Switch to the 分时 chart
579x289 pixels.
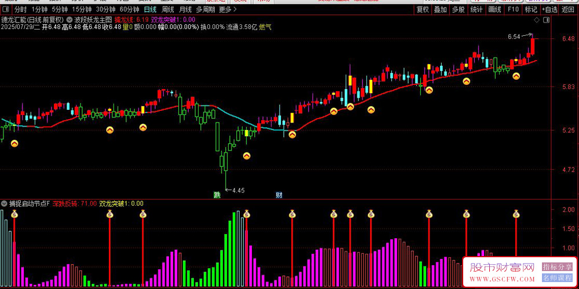21,10
